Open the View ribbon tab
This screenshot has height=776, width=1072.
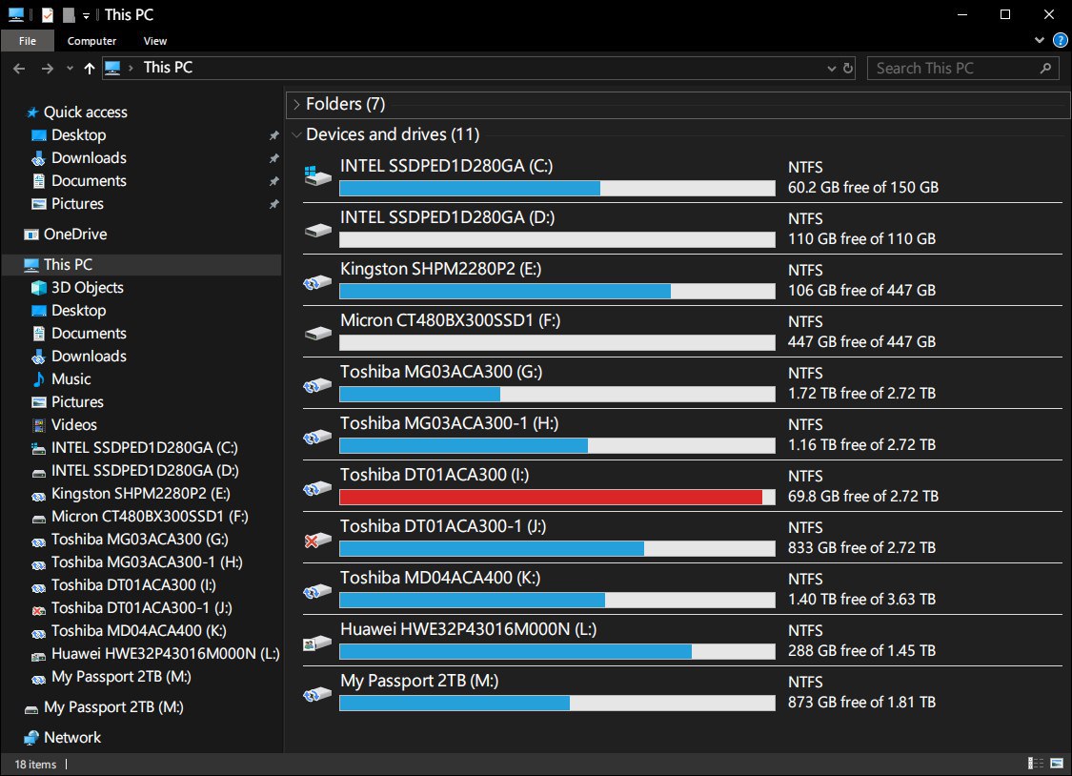155,41
